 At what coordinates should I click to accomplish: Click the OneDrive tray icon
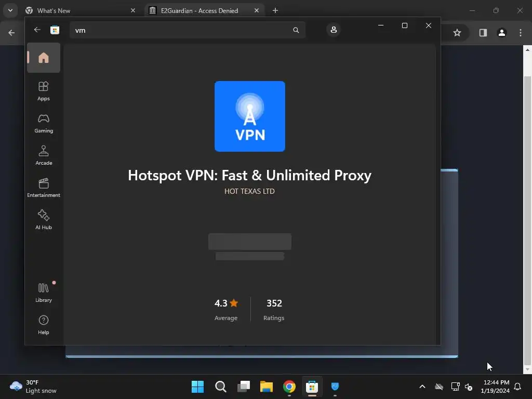pyautogui.click(x=439, y=387)
